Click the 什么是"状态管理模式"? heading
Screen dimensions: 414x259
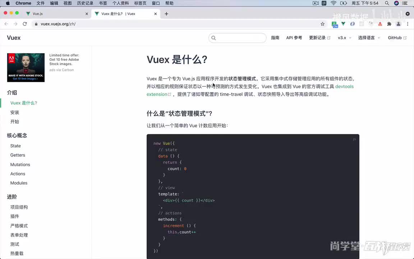[179, 114]
